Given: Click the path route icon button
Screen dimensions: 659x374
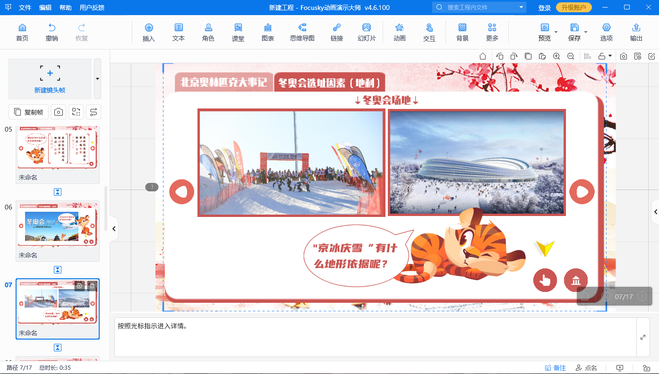Looking at the screenshot, I should tap(94, 112).
